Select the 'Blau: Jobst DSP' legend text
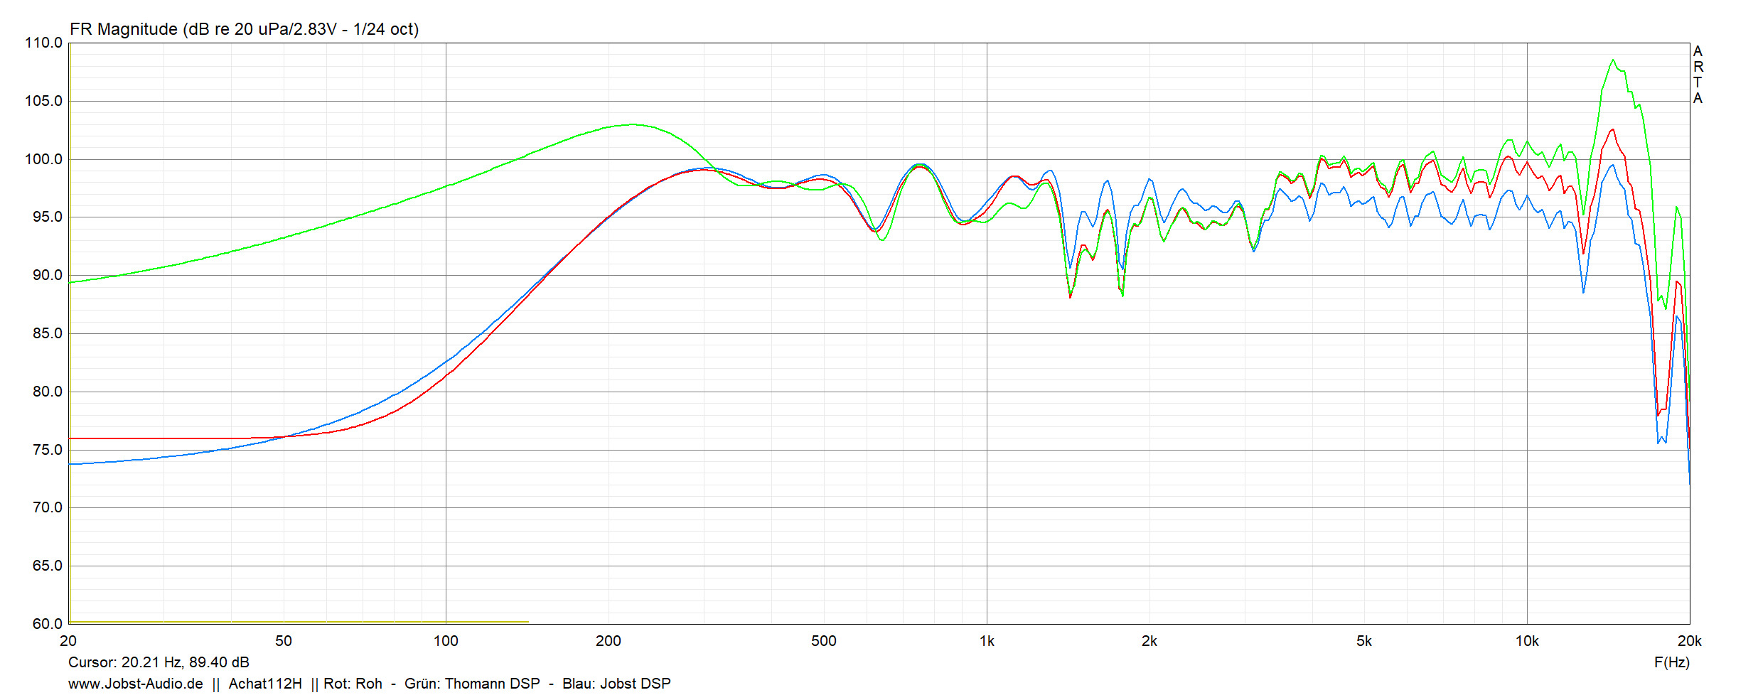Image resolution: width=1758 pixels, height=695 pixels. 616,684
